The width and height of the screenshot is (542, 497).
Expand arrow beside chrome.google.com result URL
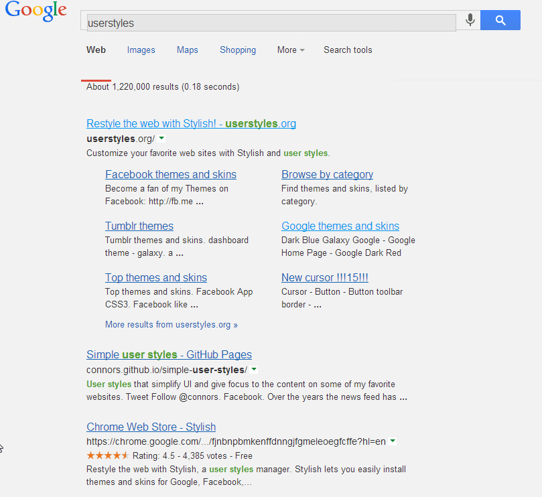[393, 441]
